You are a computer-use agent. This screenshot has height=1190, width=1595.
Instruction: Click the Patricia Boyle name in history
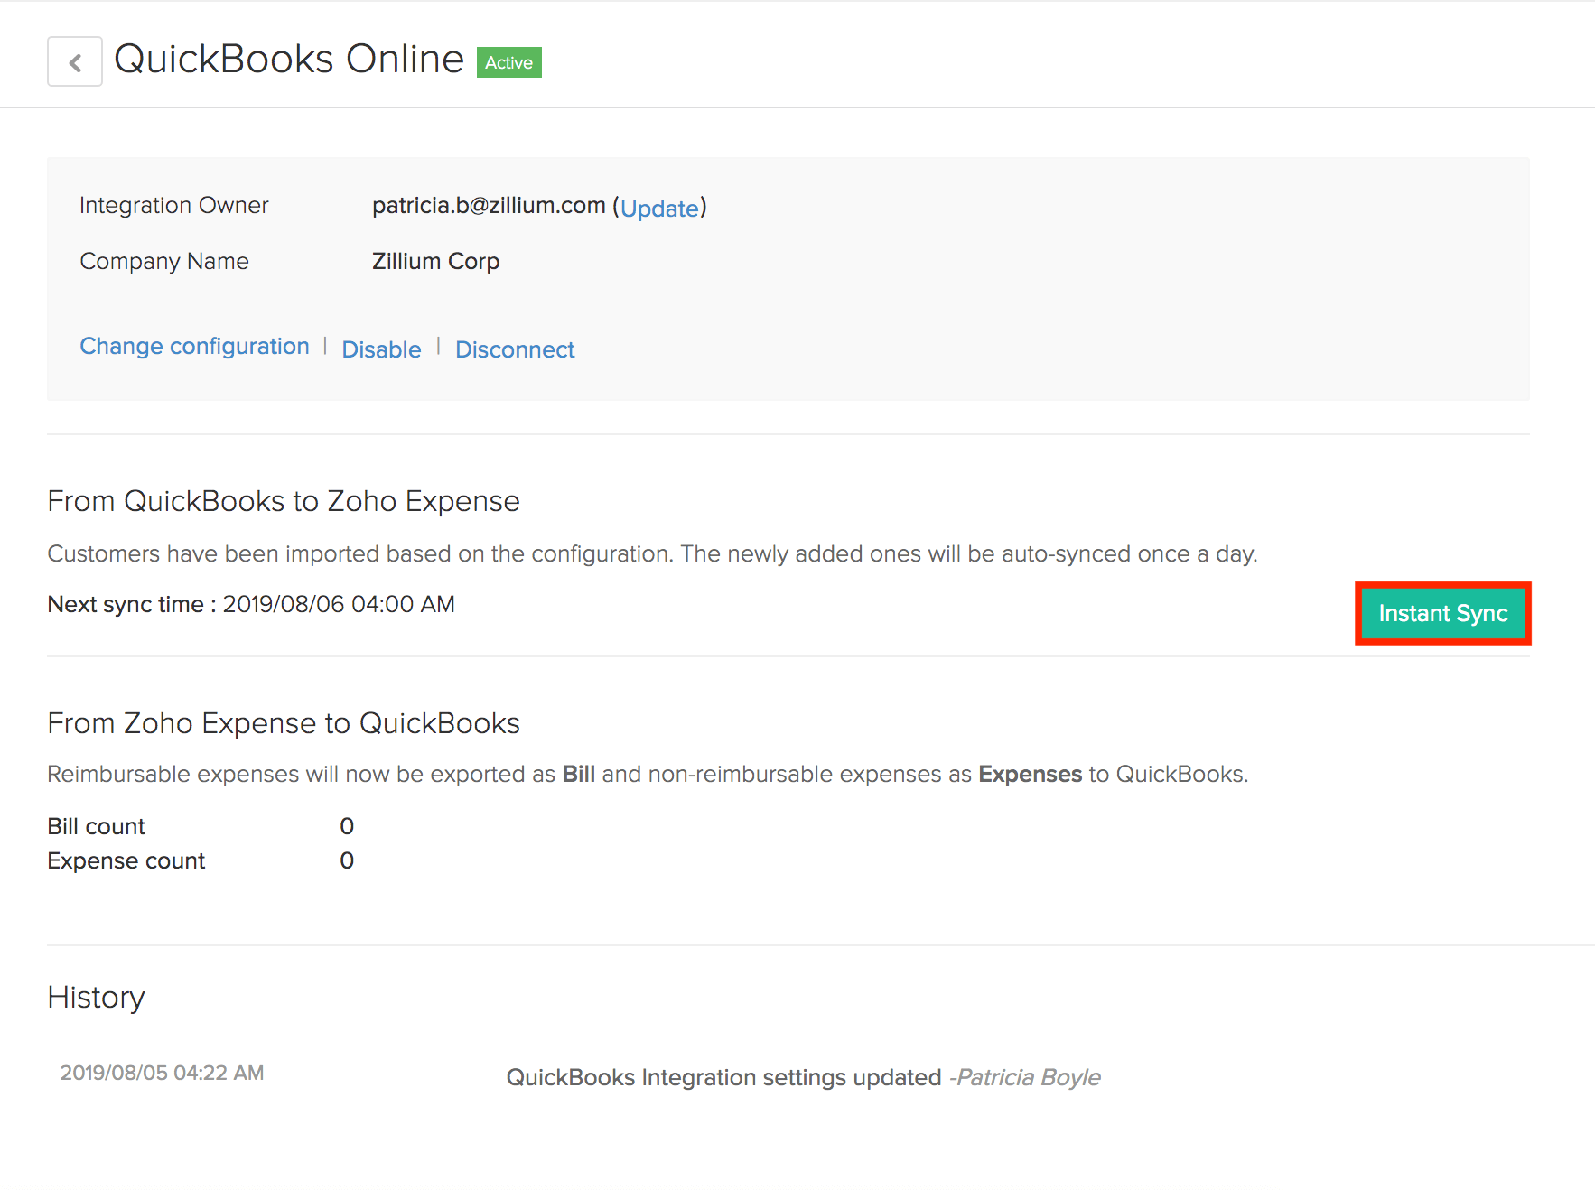[x=1028, y=1077]
